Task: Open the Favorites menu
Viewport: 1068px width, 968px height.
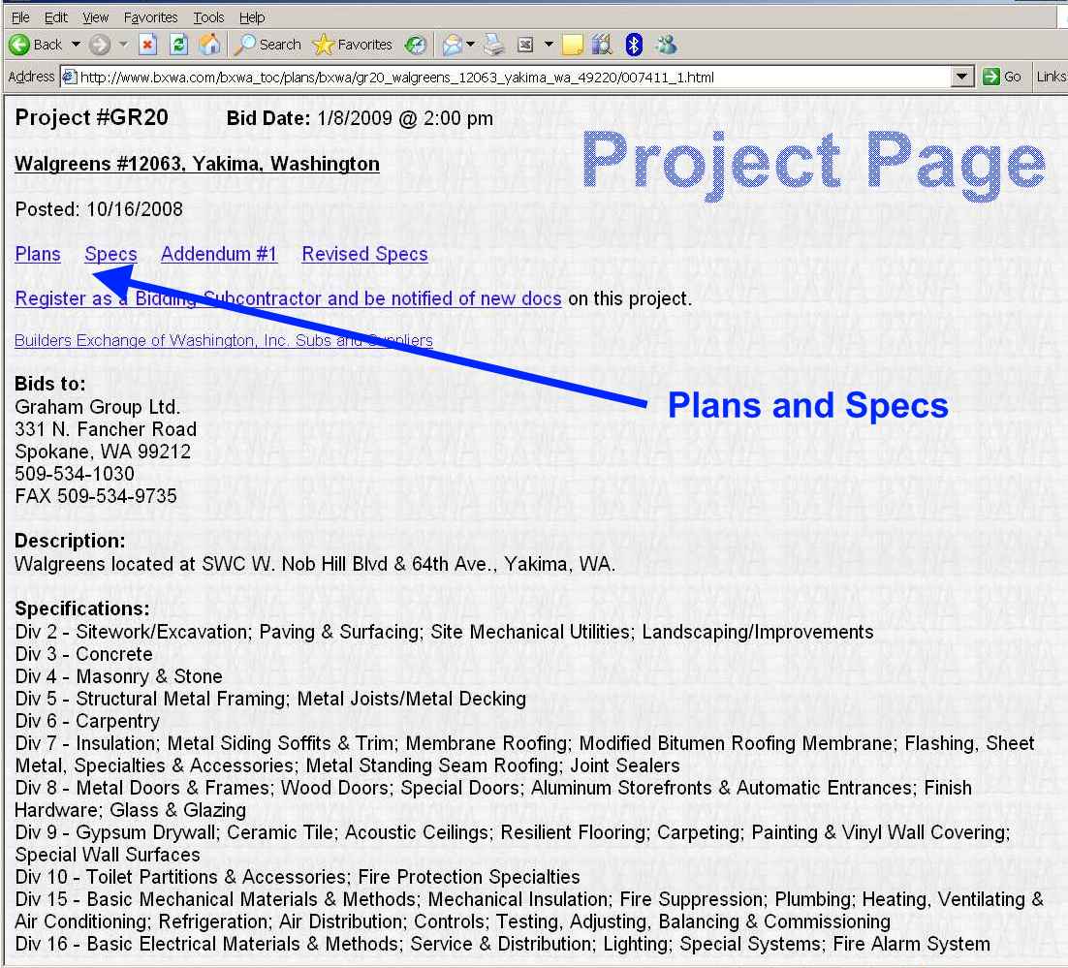Action: click(x=150, y=17)
